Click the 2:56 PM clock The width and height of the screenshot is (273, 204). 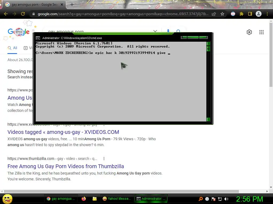(250, 199)
